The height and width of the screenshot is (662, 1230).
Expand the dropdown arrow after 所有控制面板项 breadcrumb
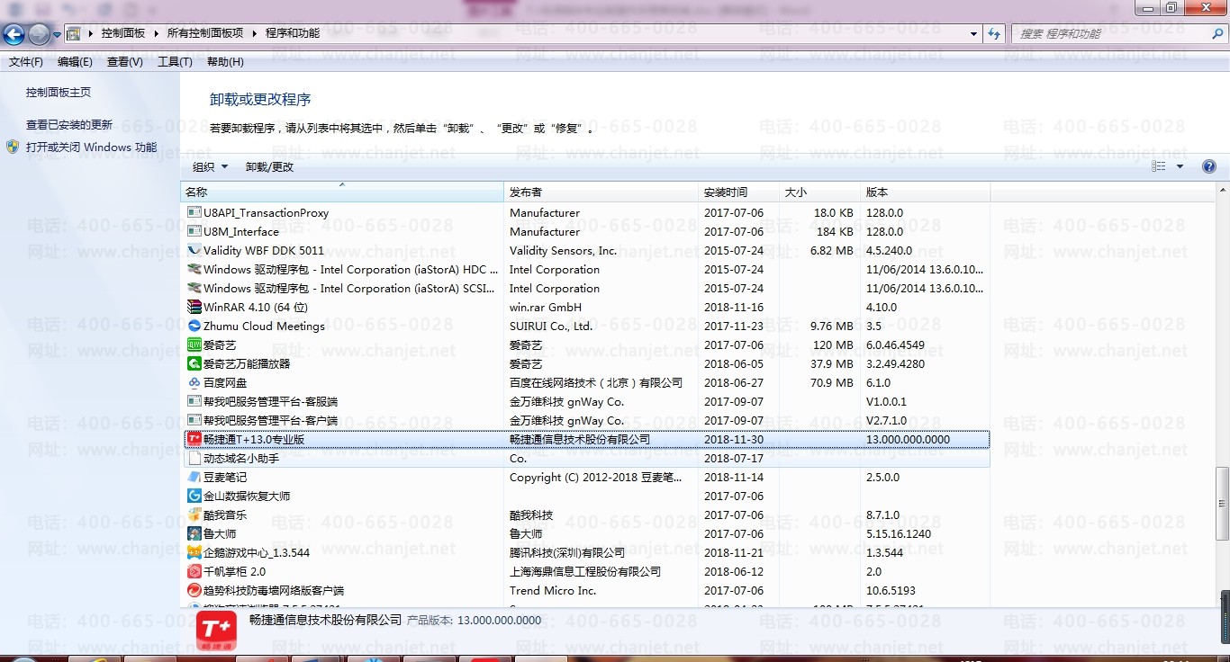(x=253, y=34)
